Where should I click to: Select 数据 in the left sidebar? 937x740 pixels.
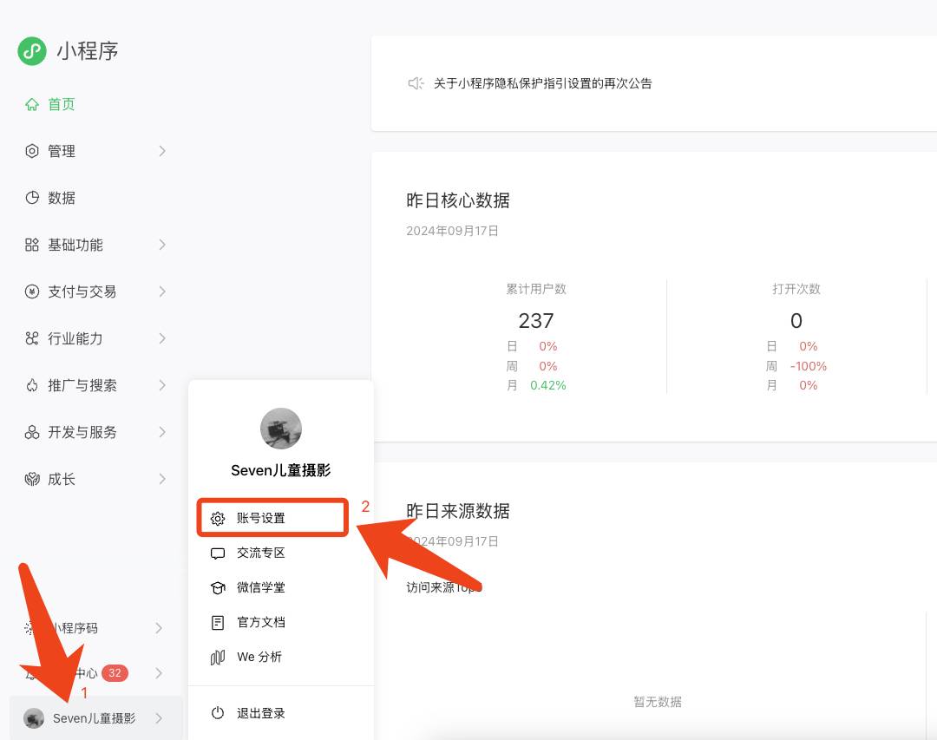pyautogui.click(x=61, y=197)
